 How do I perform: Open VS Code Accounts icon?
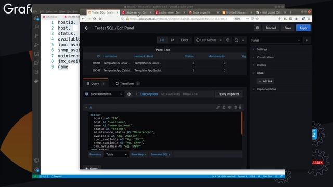tap(36, 161)
